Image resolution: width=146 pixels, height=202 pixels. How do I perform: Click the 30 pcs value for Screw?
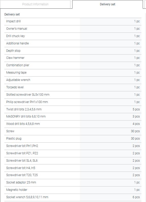[x=135, y=131]
